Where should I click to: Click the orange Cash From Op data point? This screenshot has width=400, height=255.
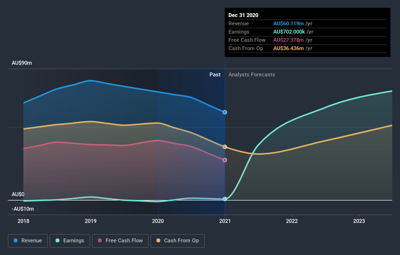pyautogui.click(x=225, y=147)
